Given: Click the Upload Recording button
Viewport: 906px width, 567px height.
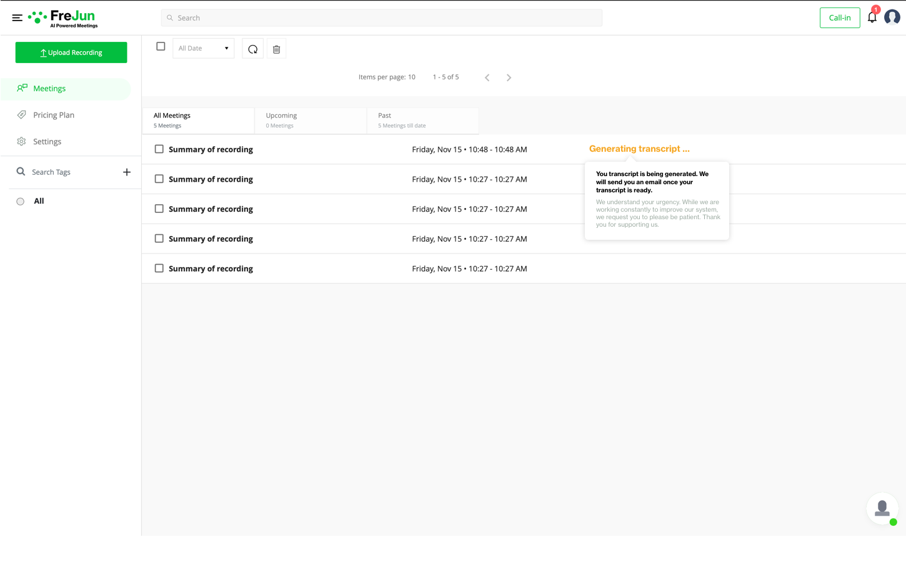Looking at the screenshot, I should [71, 52].
